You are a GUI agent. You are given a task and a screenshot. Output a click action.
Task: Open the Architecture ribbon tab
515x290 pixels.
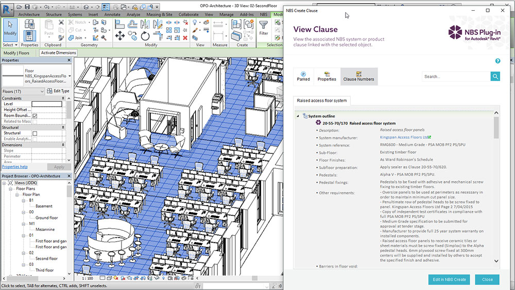(x=29, y=14)
